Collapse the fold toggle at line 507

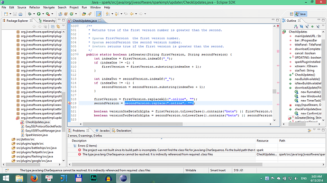78,54
